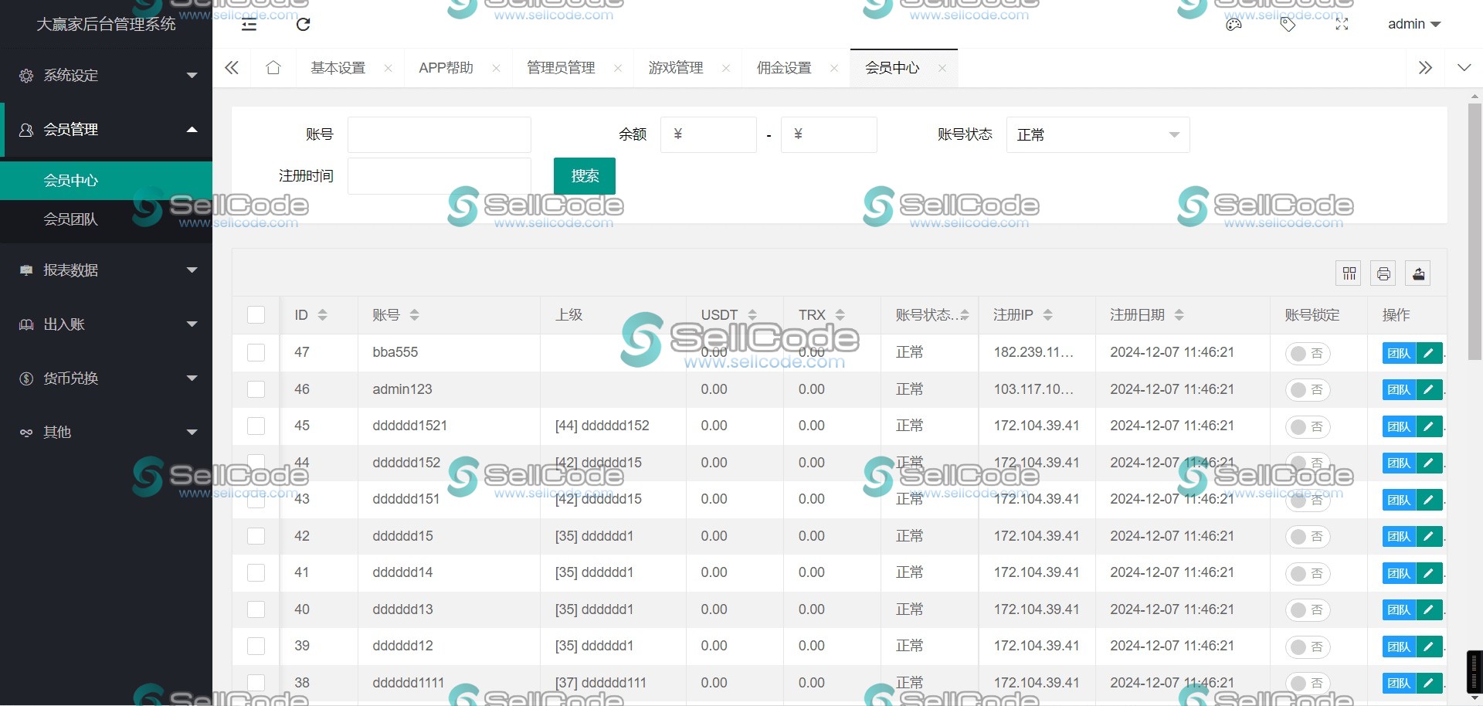Screen dimensions: 1483x706
Task: Switch to the 游戏管理 tab
Action: pos(676,67)
